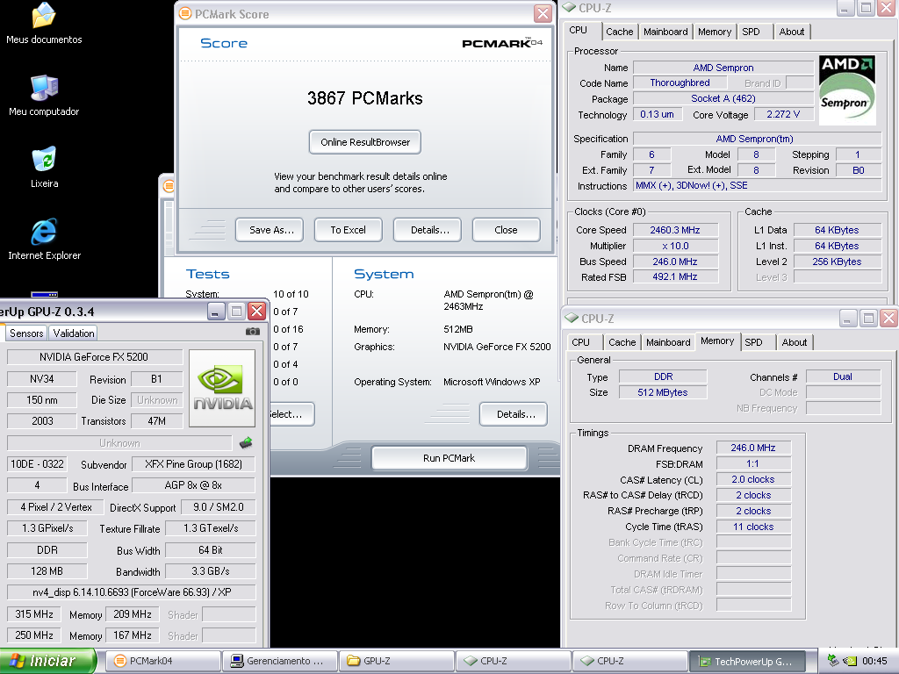Image resolution: width=899 pixels, height=674 pixels.
Task: Click Run PCMark button
Action: pos(449,458)
